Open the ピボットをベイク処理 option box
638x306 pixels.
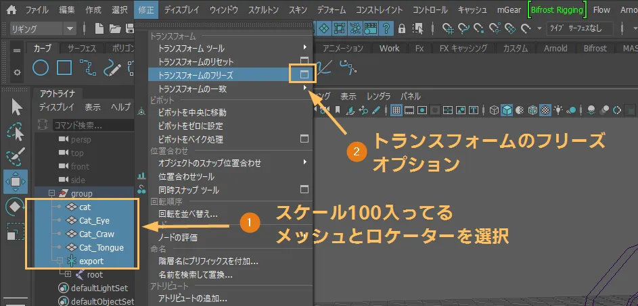click(x=304, y=139)
